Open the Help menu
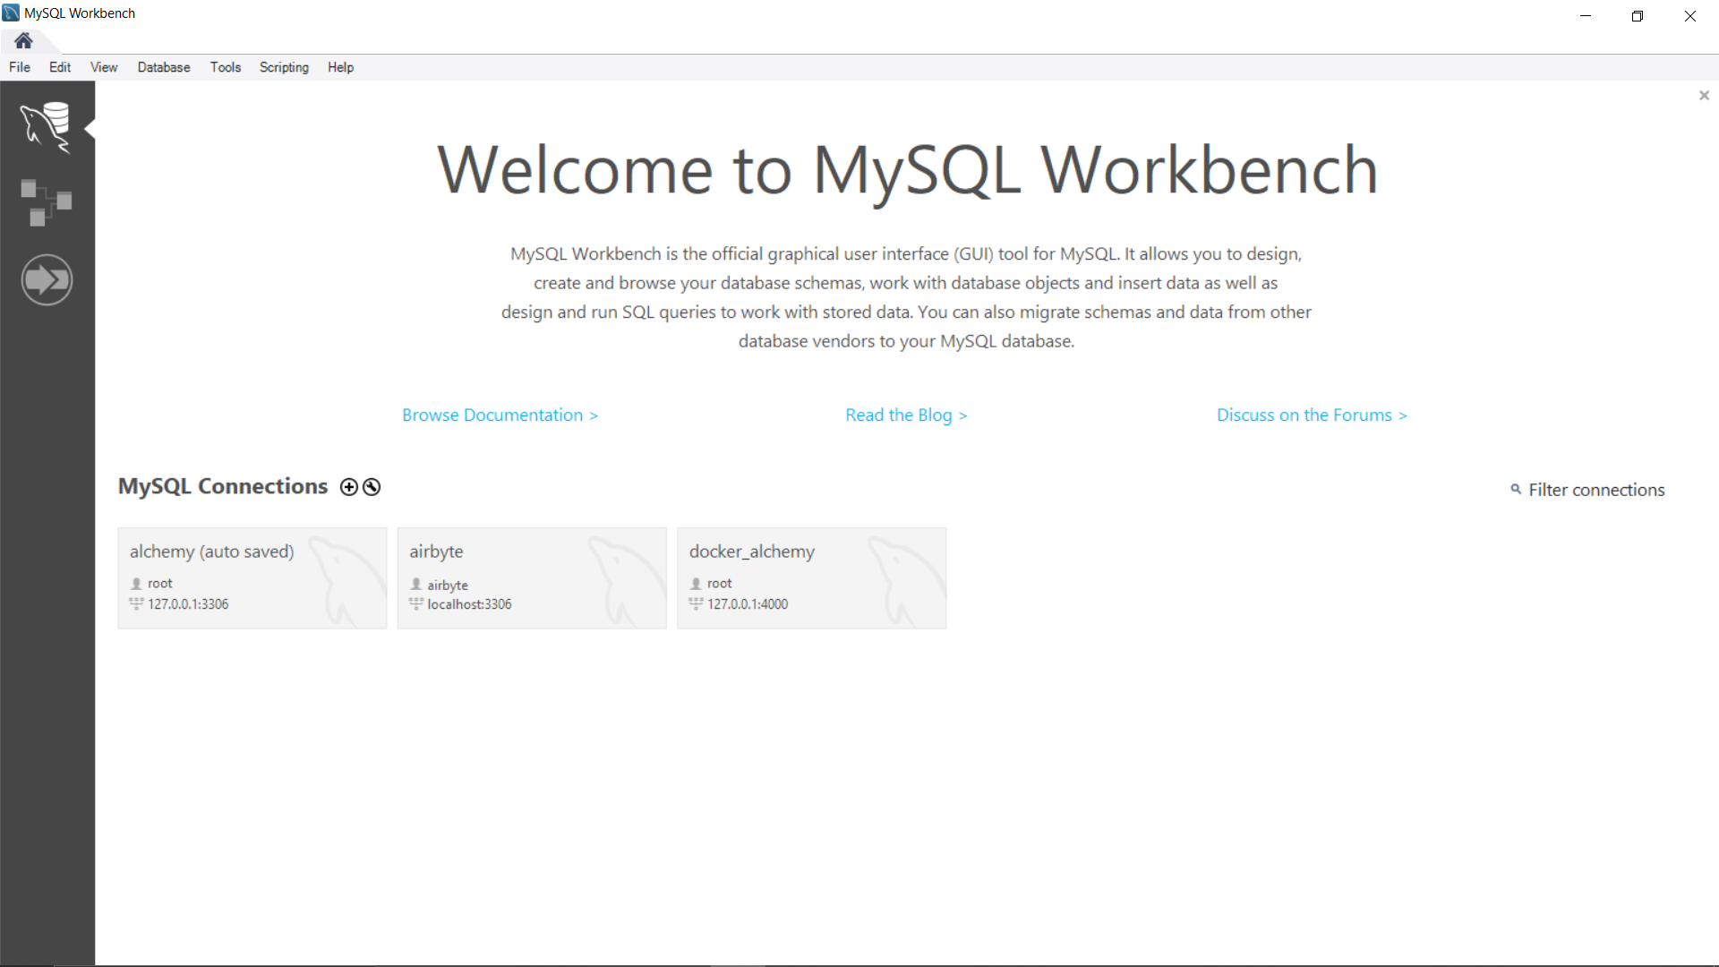 click(x=340, y=67)
